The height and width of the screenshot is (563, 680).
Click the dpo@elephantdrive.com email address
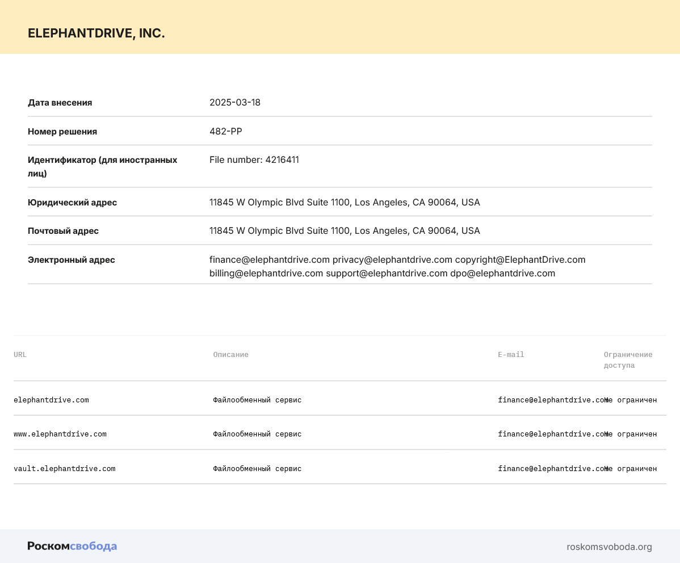click(503, 273)
